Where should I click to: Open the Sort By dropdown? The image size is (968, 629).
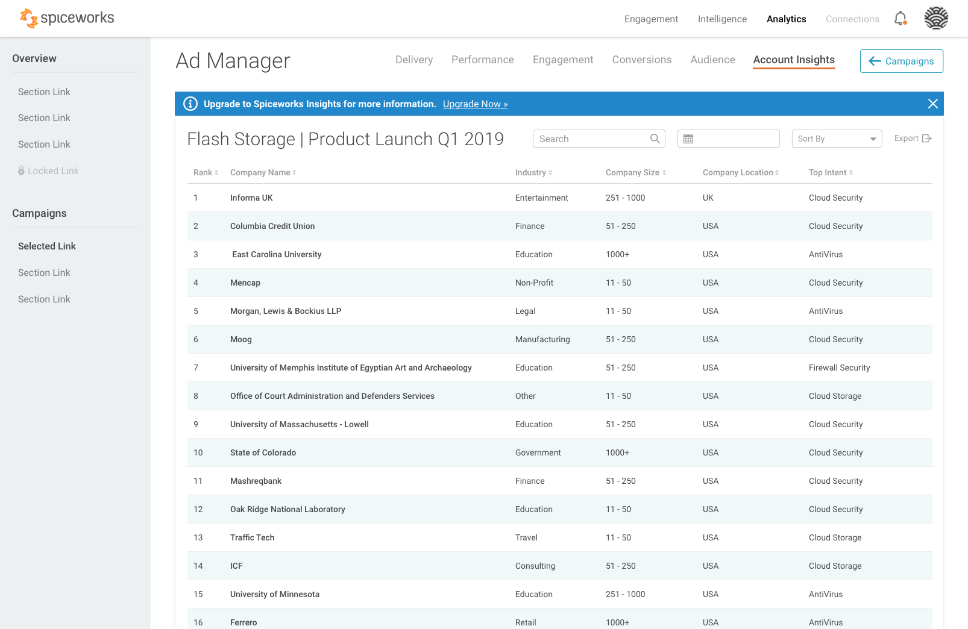837,139
